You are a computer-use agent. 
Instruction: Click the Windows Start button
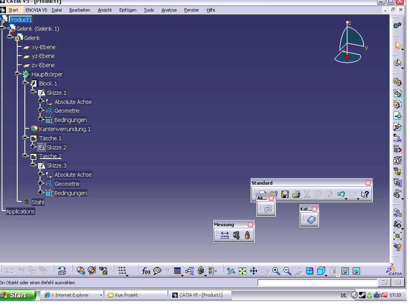pos(17,295)
